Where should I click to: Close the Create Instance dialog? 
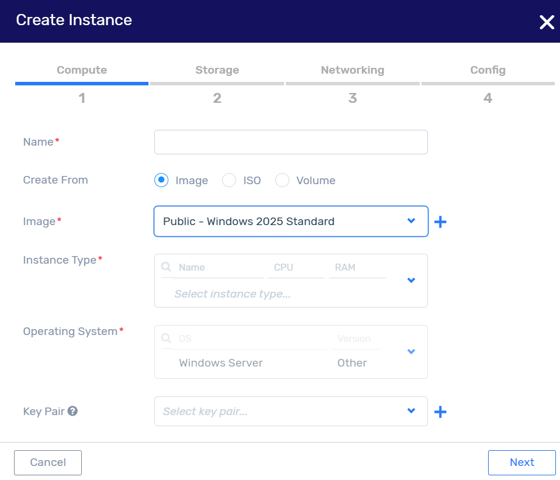547,22
